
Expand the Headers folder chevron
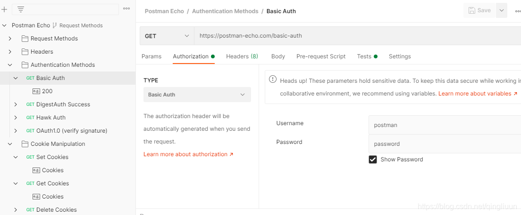[x=10, y=52]
